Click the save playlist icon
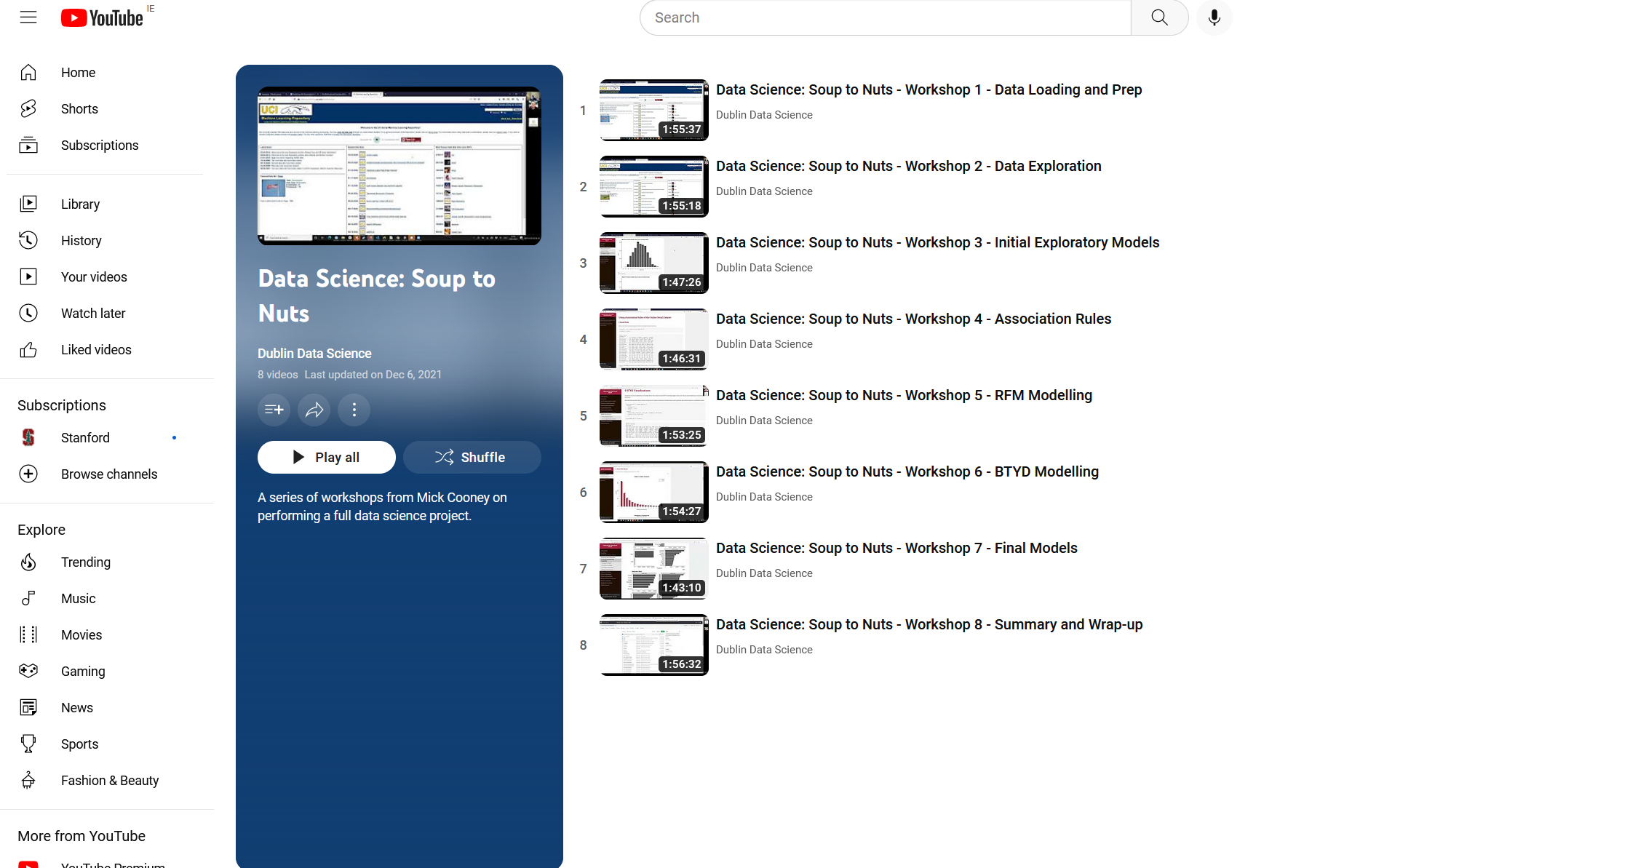Viewport: 1638px width, 868px height. coord(274,410)
